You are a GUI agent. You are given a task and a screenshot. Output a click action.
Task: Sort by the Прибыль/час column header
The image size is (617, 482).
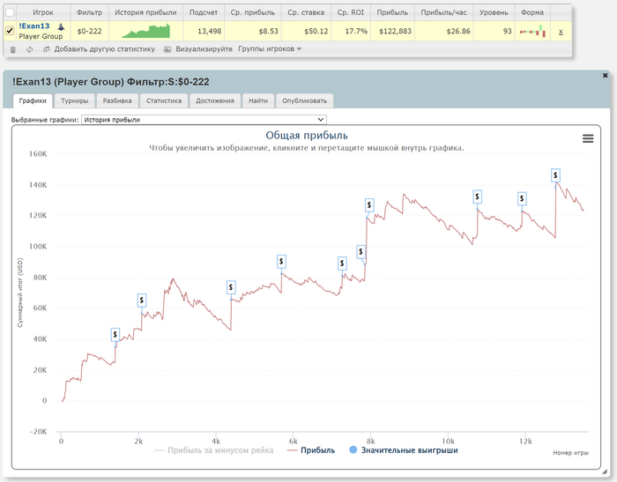(x=444, y=12)
